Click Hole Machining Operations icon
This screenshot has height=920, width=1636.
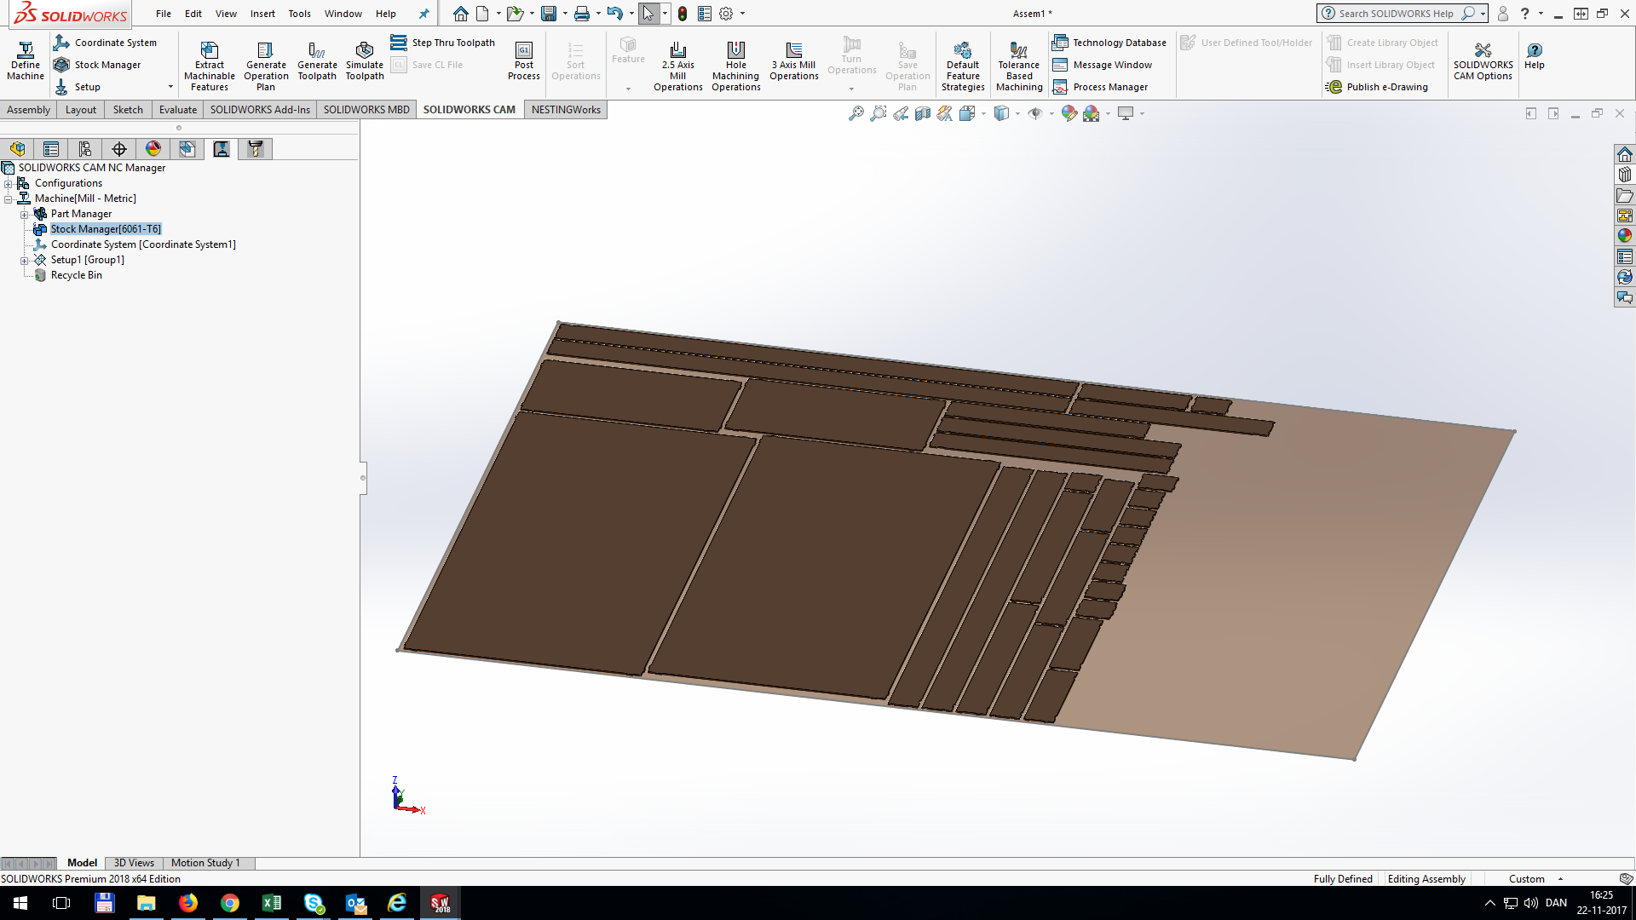(735, 64)
